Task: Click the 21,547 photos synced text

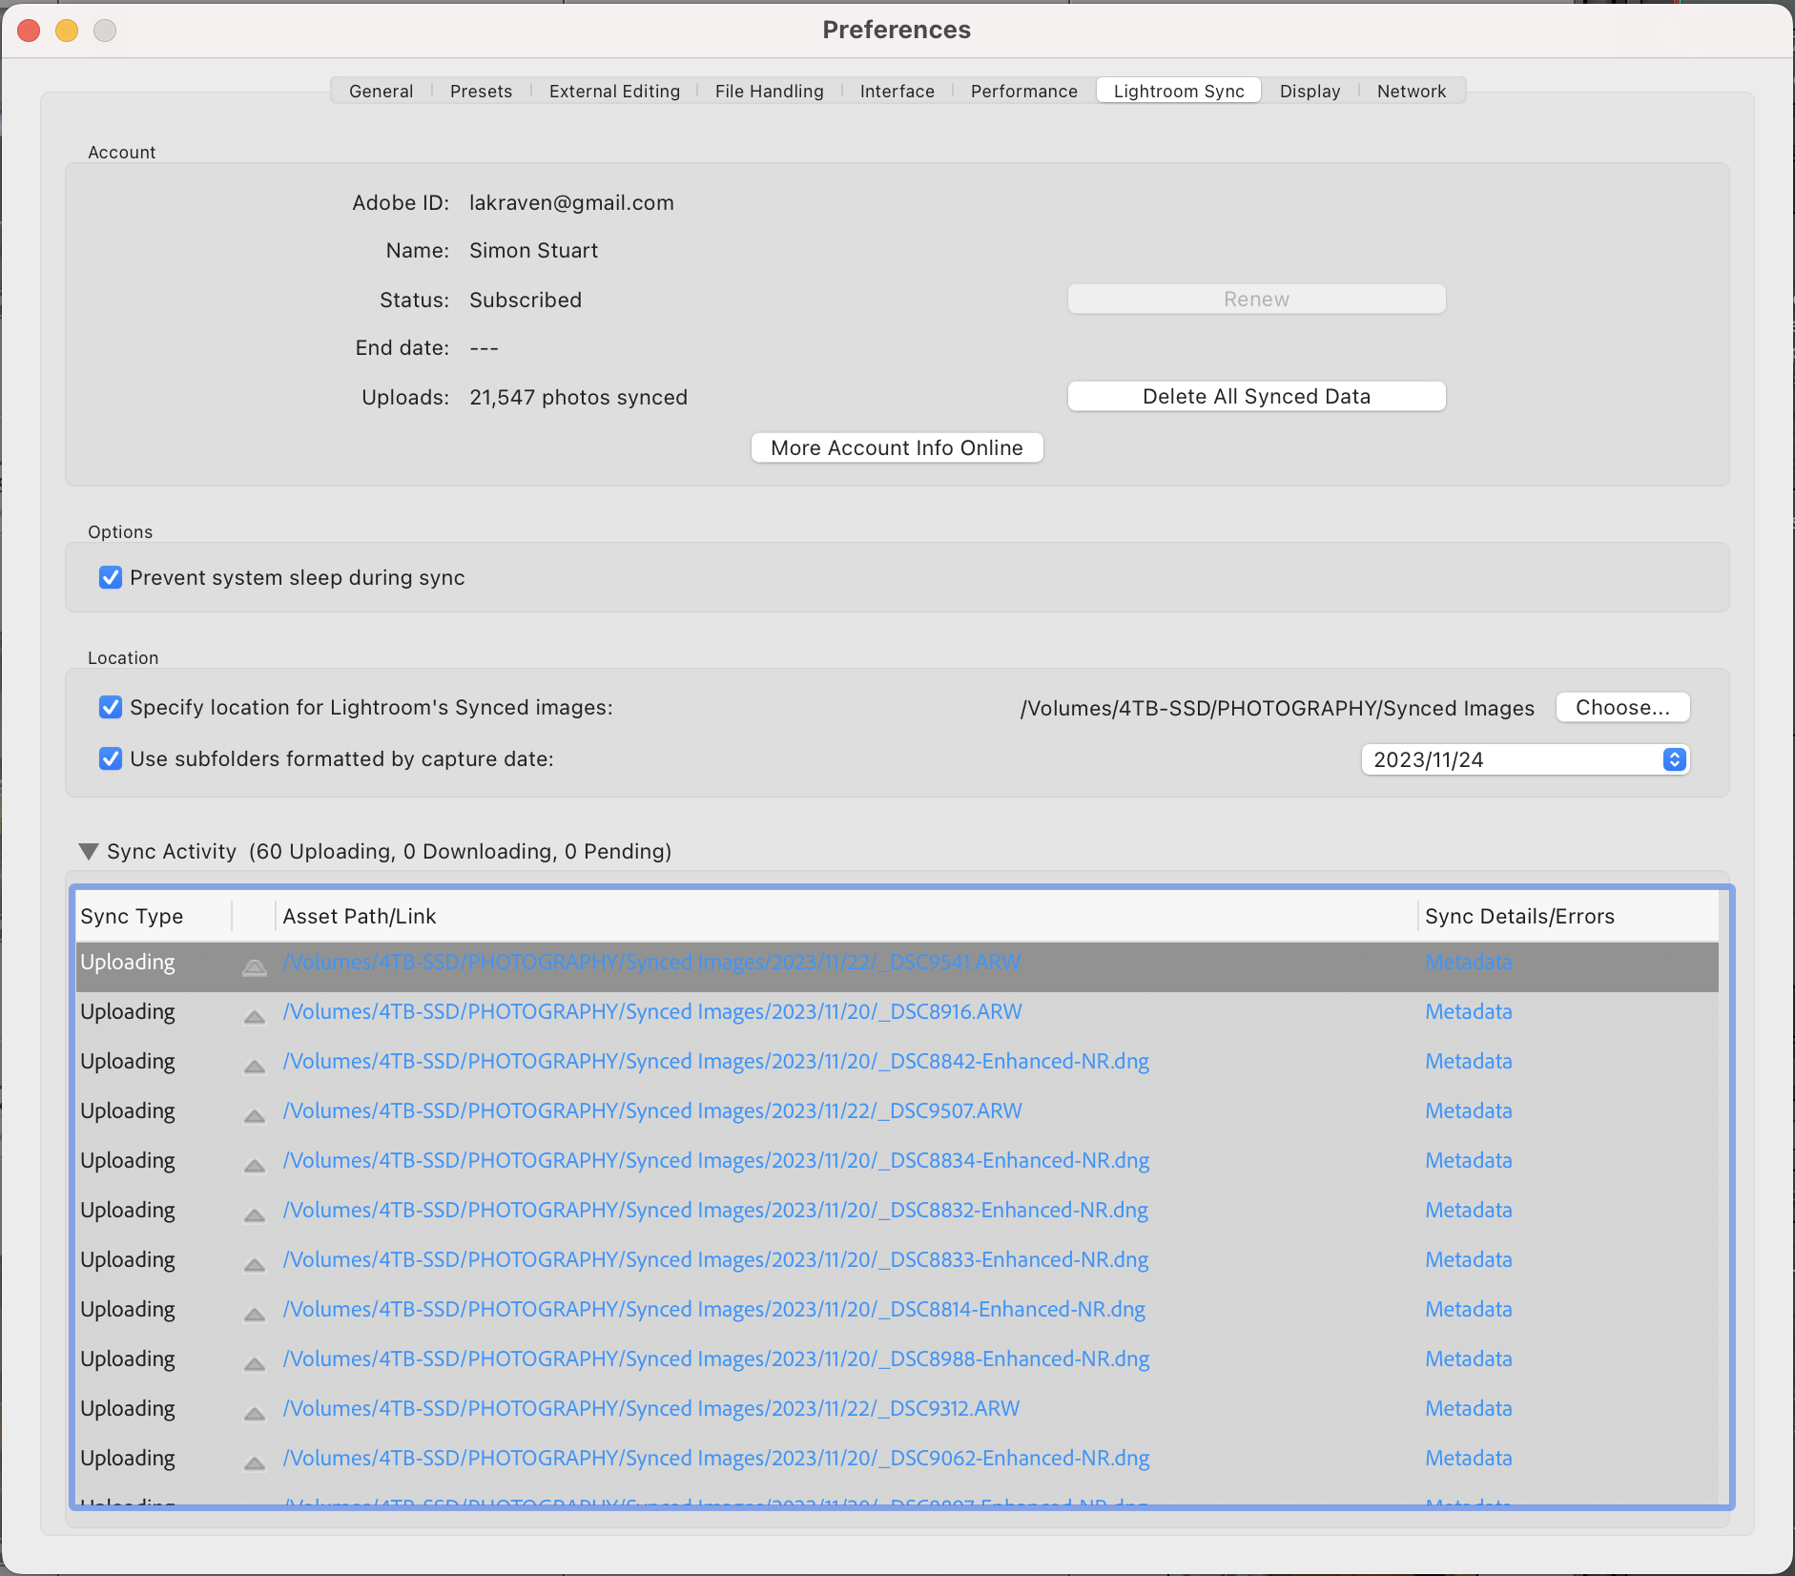Action: pyautogui.click(x=578, y=398)
